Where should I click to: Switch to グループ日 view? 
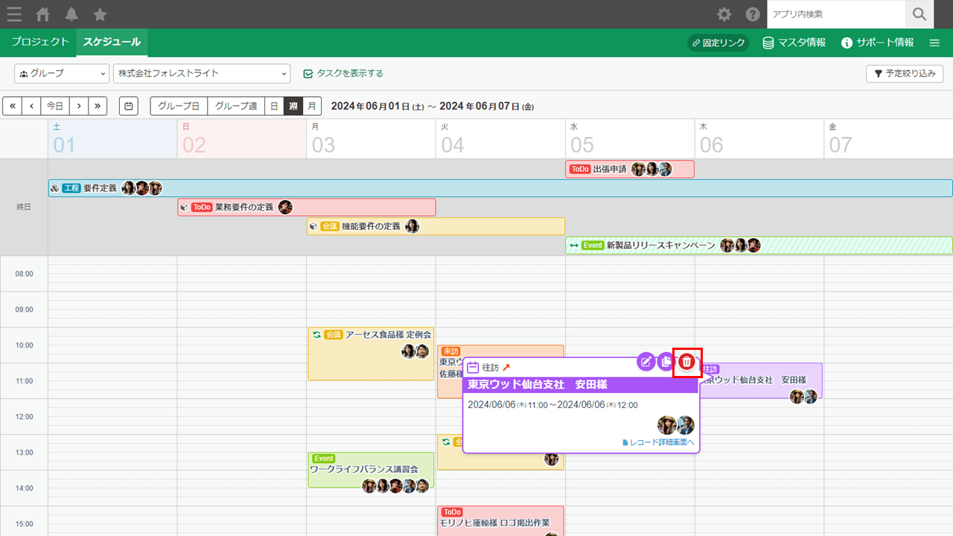click(x=179, y=106)
